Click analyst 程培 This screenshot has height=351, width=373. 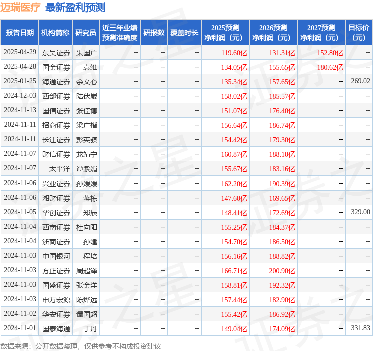90,256
